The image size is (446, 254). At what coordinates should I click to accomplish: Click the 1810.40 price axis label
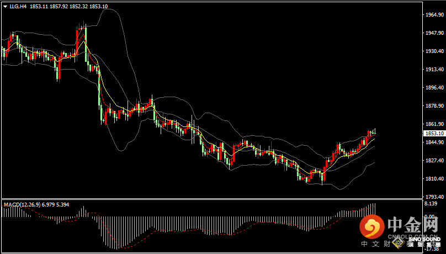[434, 179]
